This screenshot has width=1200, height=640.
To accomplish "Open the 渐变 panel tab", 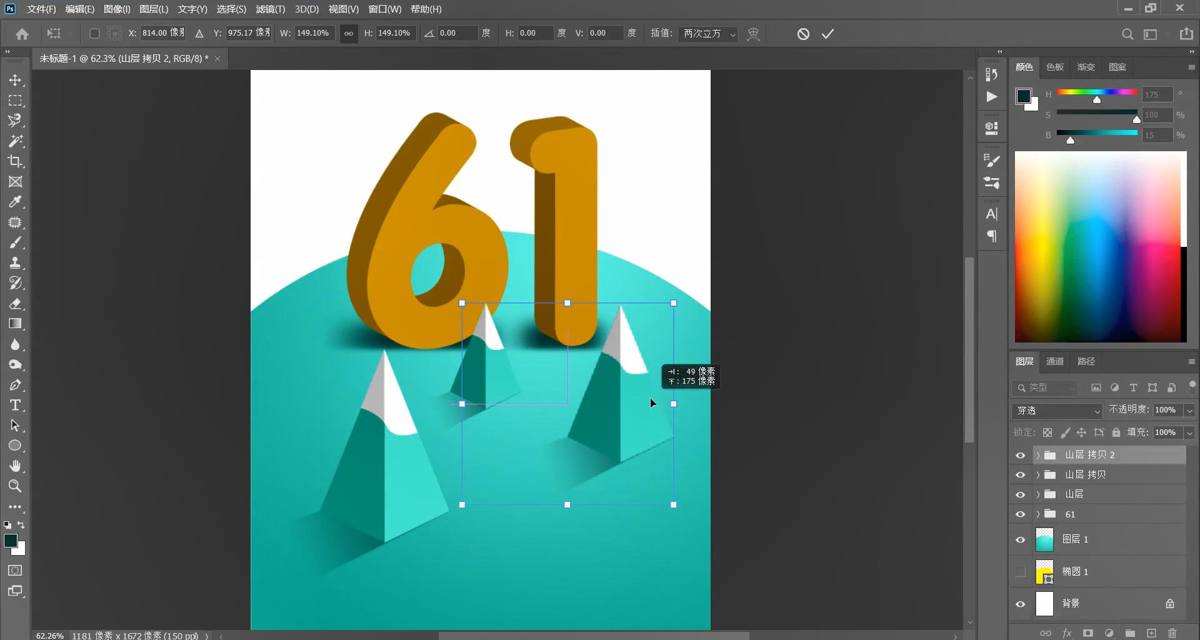I will click(x=1086, y=67).
